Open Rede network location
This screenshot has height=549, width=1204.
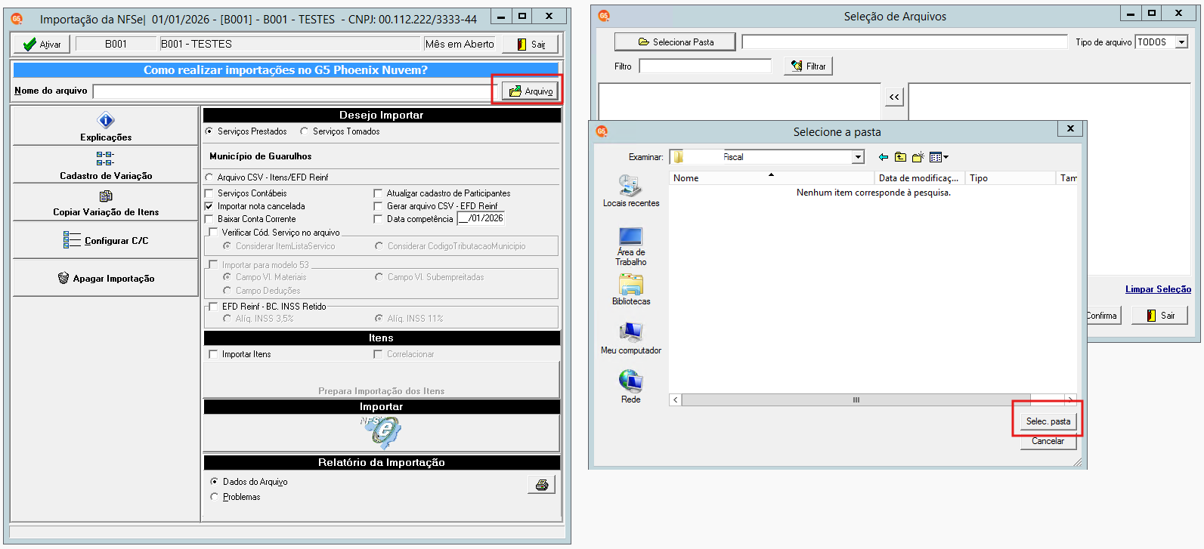click(x=631, y=387)
